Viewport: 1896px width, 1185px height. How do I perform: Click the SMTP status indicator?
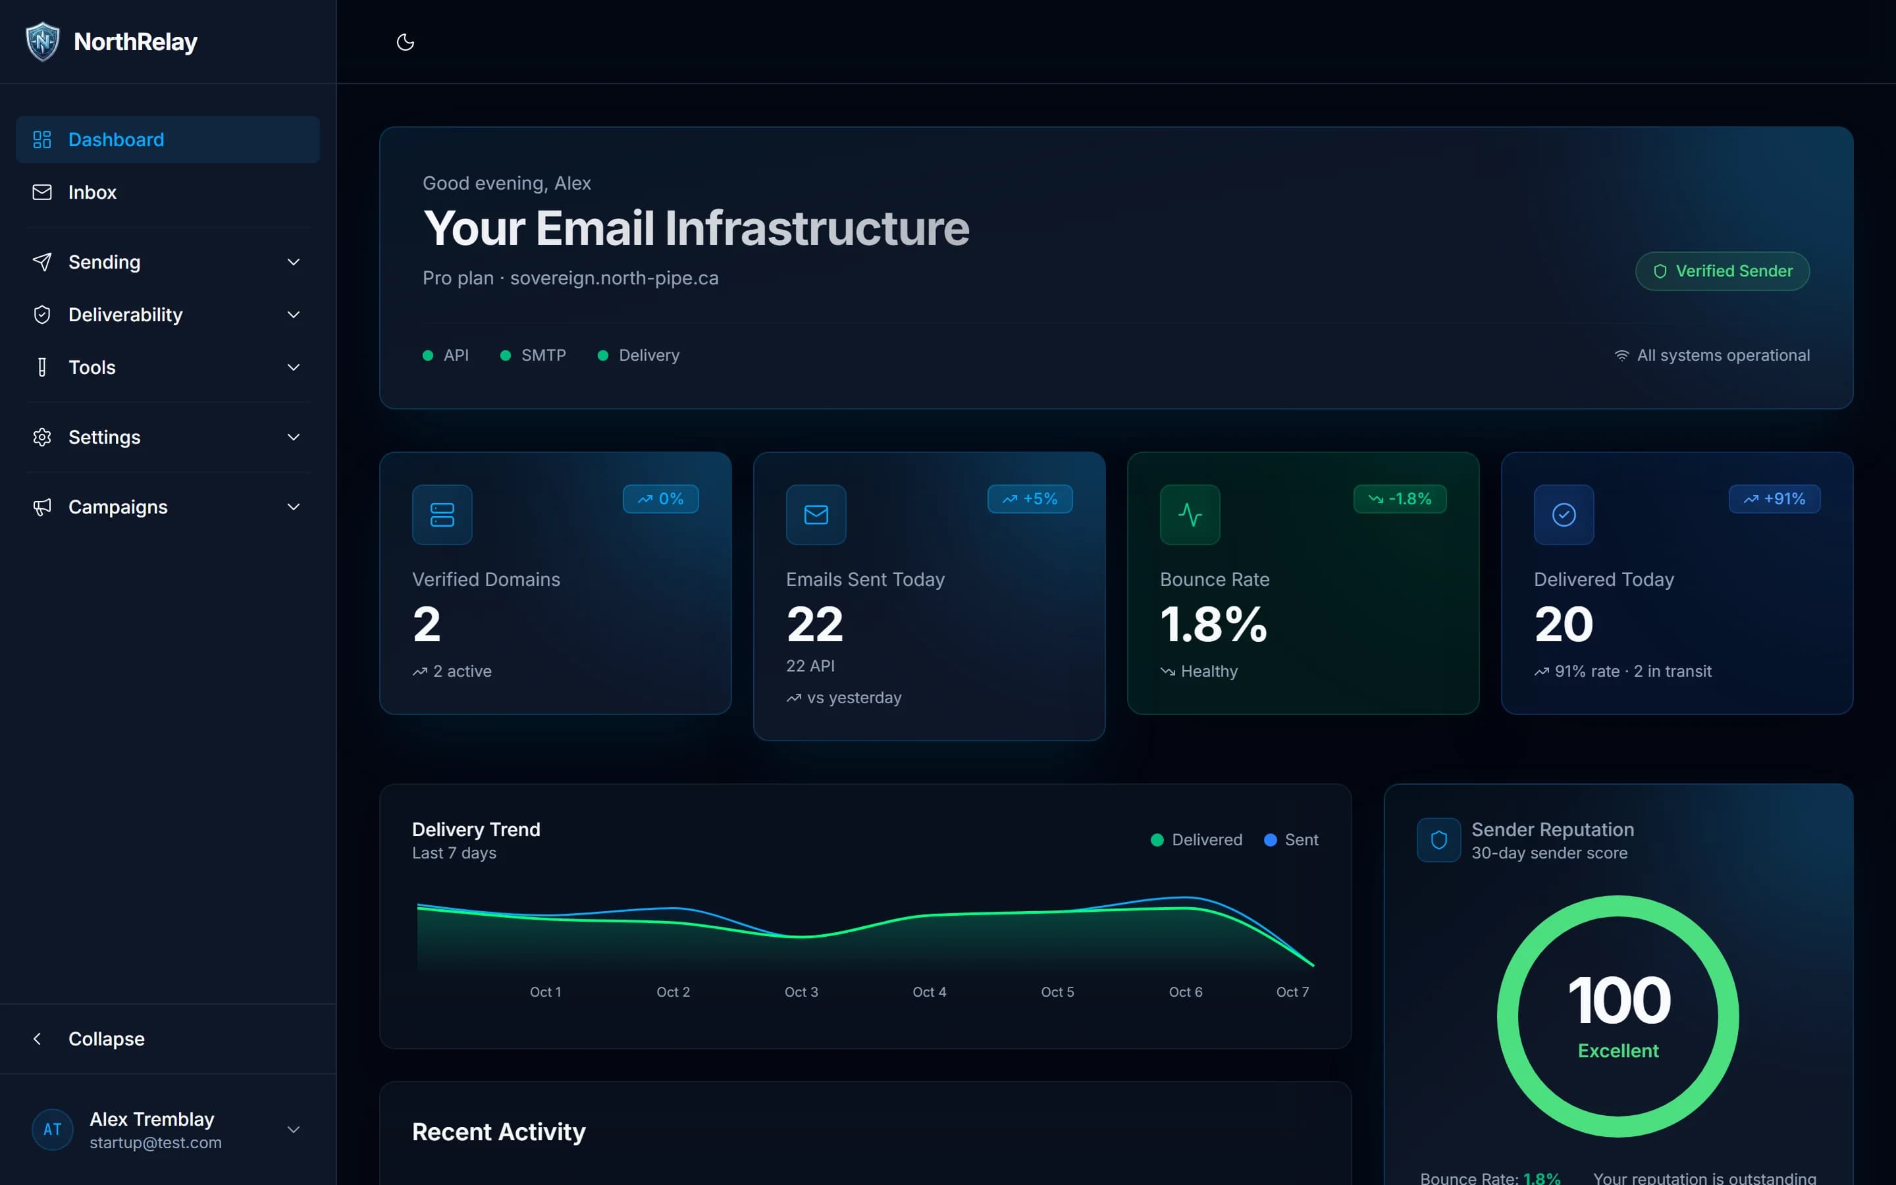tap(533, 355)
